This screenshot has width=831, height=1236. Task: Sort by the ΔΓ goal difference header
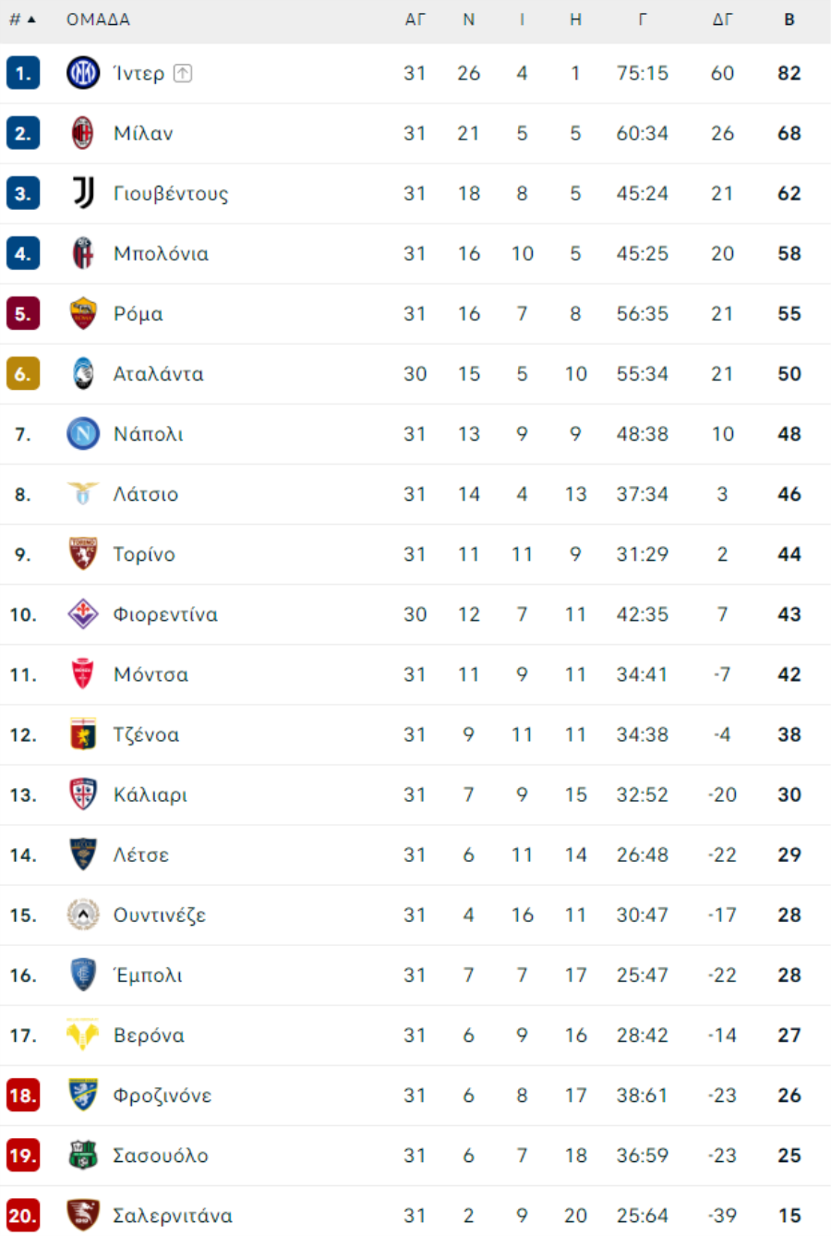pos(722,19)
